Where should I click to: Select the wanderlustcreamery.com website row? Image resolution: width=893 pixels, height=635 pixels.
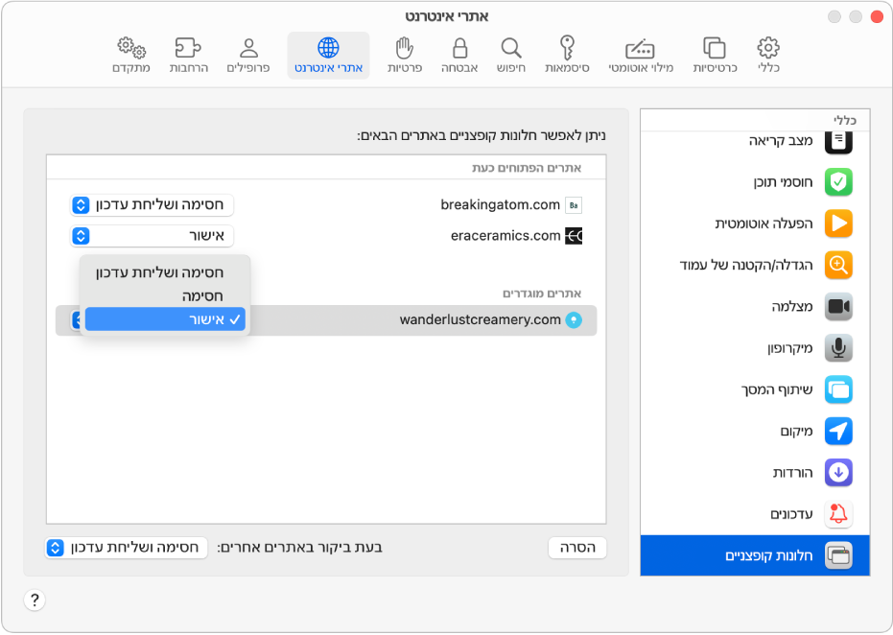point(326,320)
